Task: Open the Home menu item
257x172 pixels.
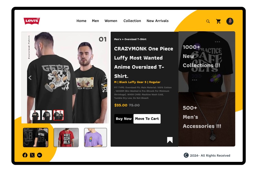Action: [x=81, y=21]
